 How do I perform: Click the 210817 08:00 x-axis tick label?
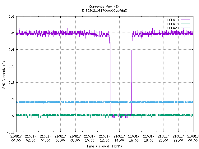click(75, 138)
